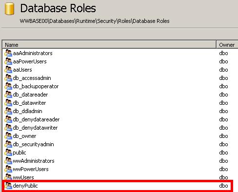The image size is (238, 192).
Task: Select the db_denydatareader role name
Action: tap(36, 119)
